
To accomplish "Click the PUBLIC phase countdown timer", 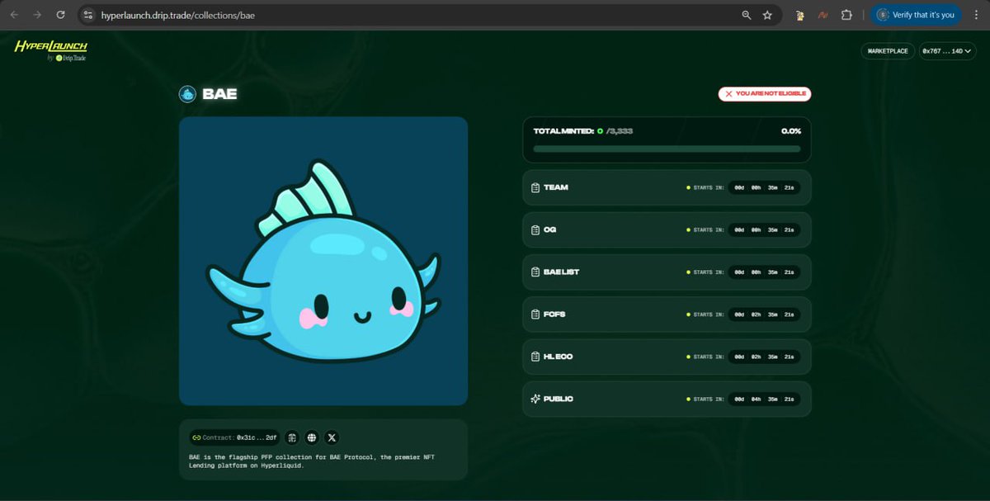I will pos(765,399).
